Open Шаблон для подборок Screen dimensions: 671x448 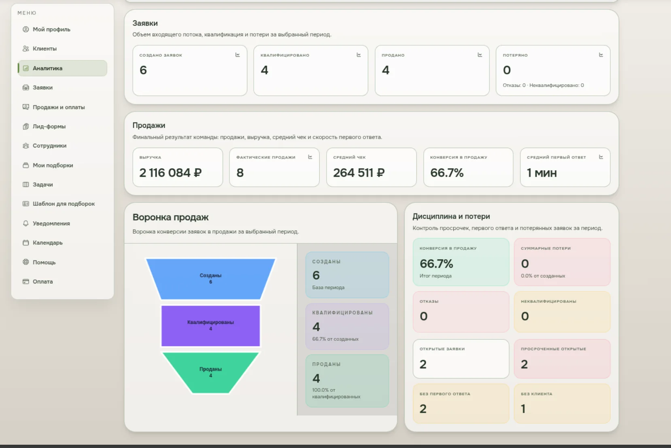(x=62, y=204)
